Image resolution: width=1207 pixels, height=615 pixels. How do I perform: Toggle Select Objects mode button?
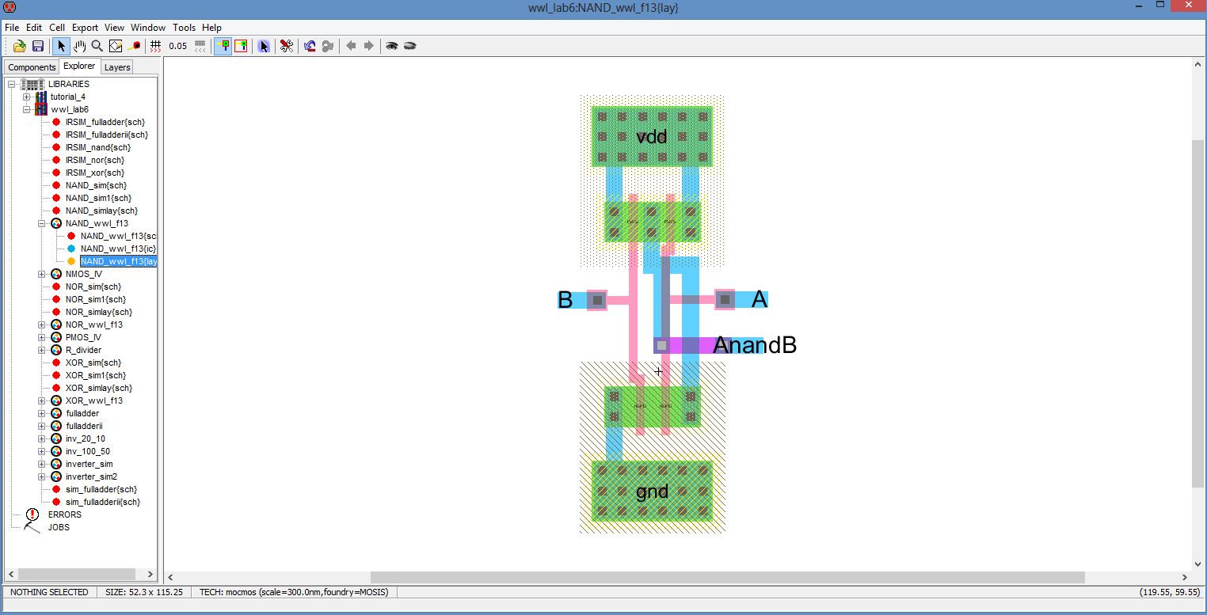[223, 46]
